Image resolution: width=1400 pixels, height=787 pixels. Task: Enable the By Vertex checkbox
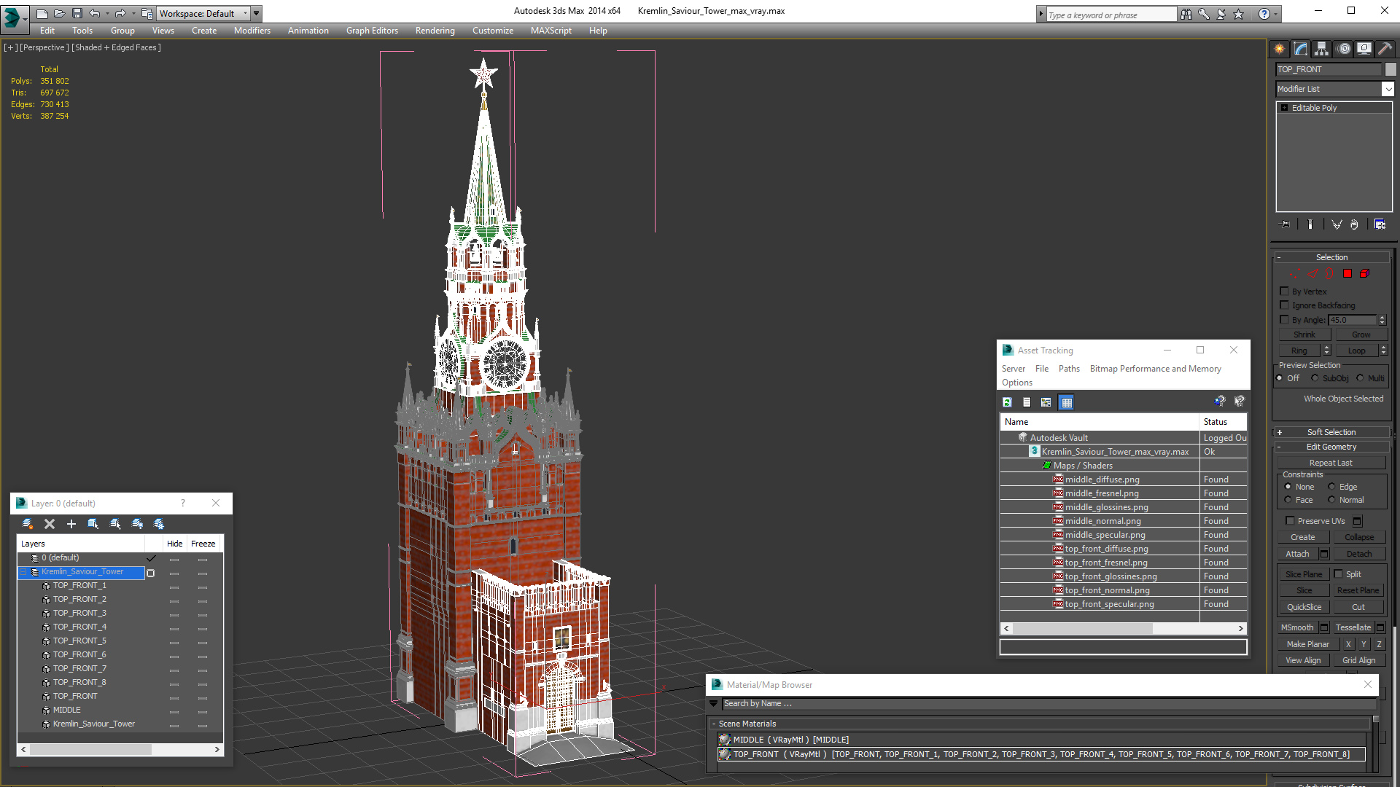(1285, 291)
